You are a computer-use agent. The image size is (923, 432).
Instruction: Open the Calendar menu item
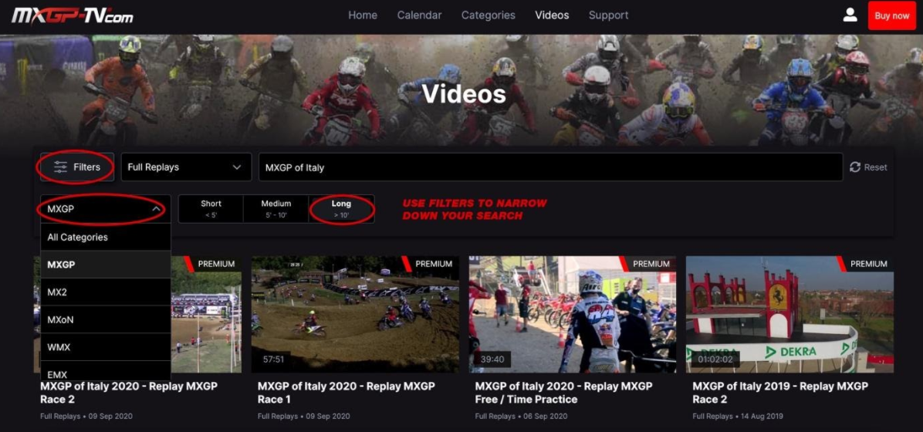tap(419, 15)
